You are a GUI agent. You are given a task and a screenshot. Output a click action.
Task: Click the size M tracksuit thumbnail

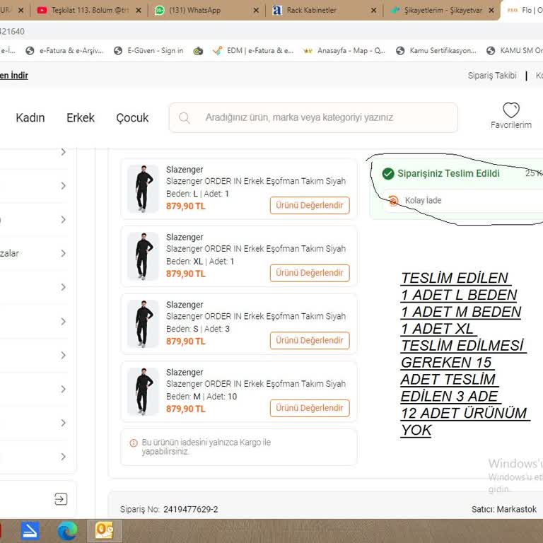(143, 392)
